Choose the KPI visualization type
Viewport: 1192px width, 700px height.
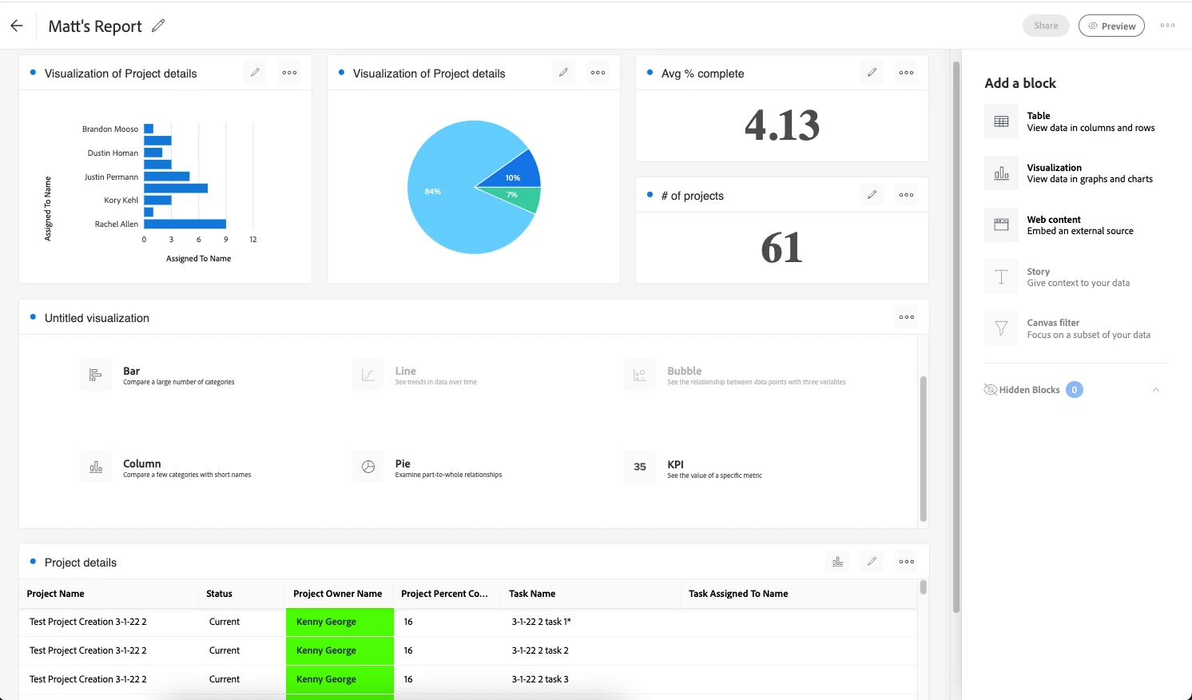tap(693, 468)
